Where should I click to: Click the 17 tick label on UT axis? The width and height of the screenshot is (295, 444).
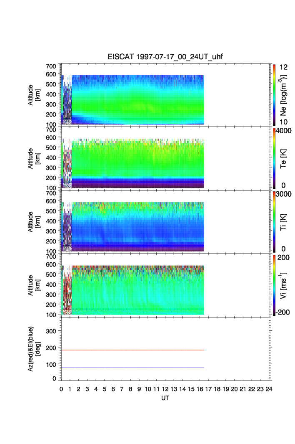(x=208, y=389)
